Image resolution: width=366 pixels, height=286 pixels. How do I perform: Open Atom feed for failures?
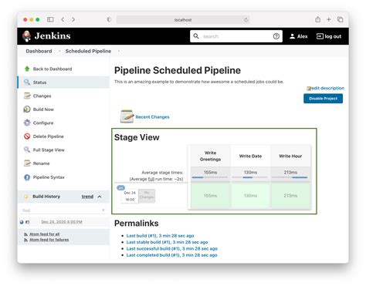tap(49, 240)
